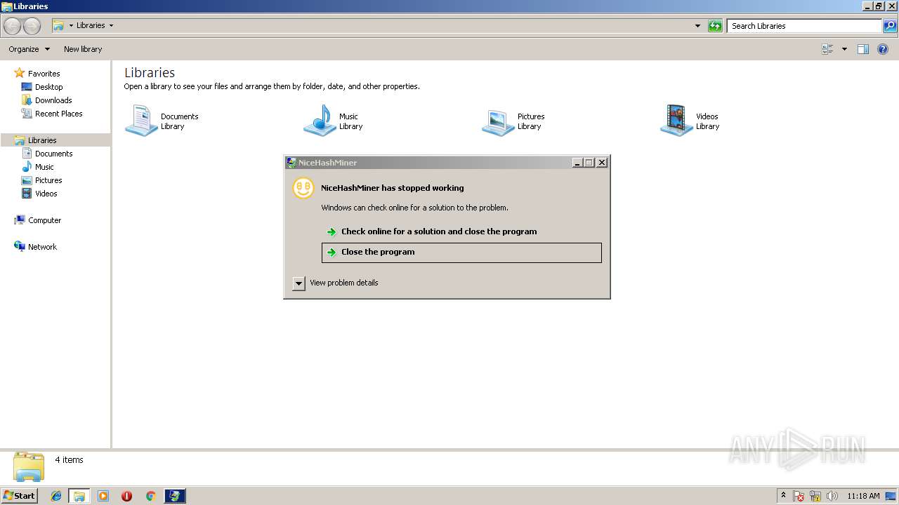Open root breadcrumb dropdown arrow
899x505 pixels.
[x=71, y=25]
